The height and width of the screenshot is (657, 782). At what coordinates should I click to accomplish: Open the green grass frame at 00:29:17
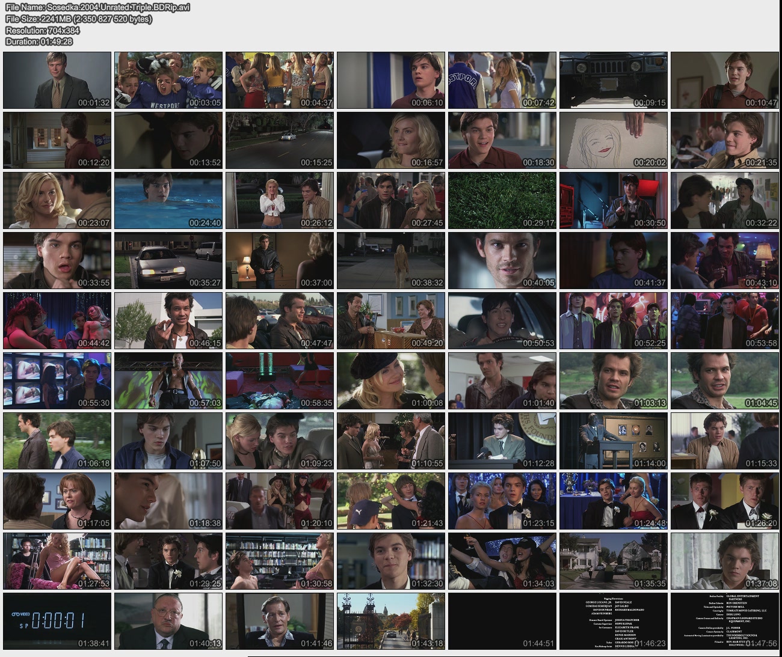pos(502,200)
